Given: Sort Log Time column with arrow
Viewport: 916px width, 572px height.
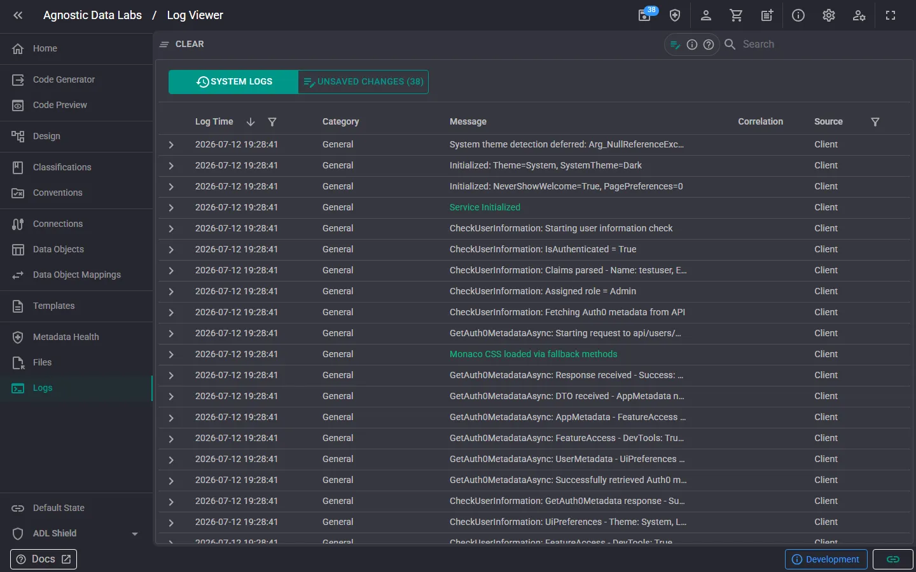Looking at the screenshot, I should [251, 122].
